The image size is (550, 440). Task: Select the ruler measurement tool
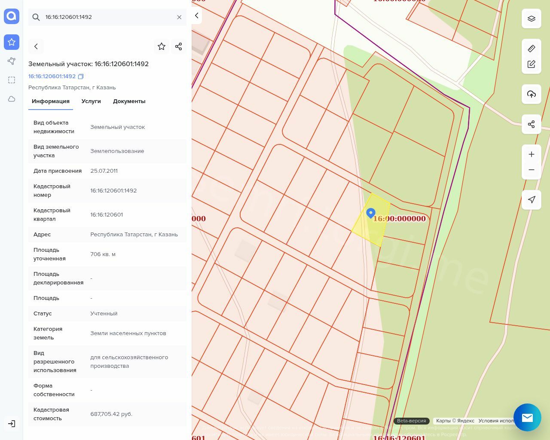click(x=531, y=49)
